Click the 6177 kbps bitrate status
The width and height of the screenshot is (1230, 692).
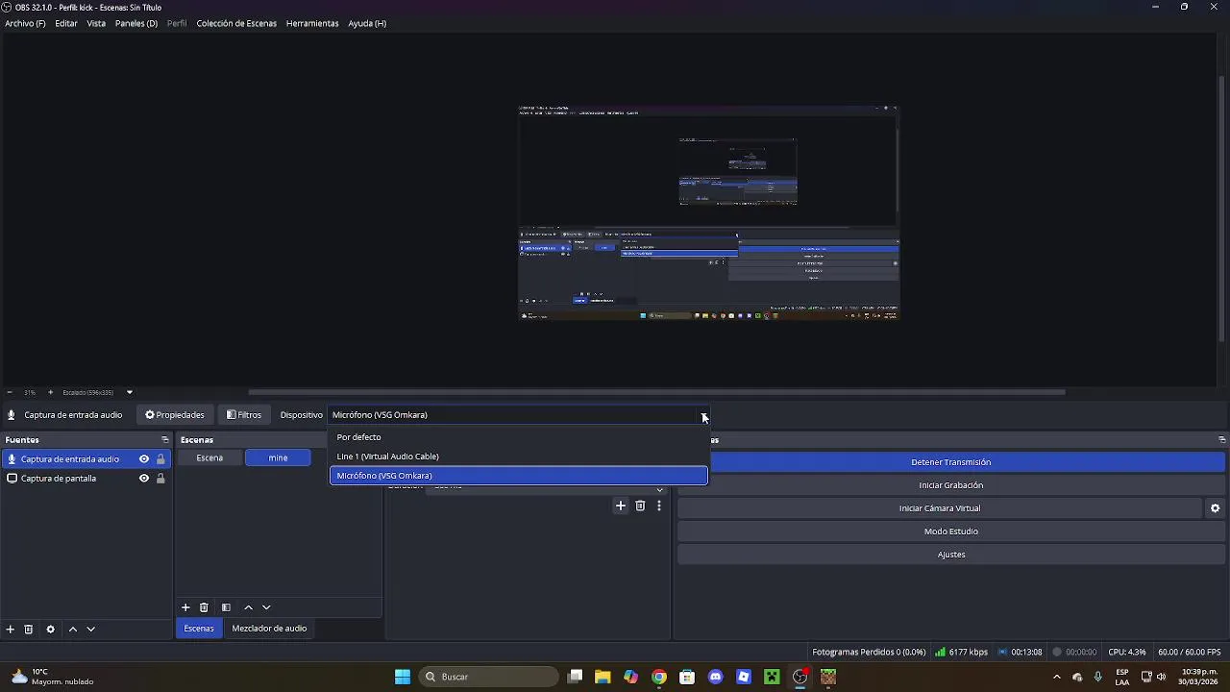point(961,652)
